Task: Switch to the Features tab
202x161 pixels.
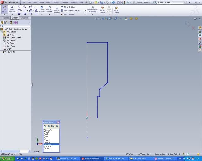Action: click(5, 18)
